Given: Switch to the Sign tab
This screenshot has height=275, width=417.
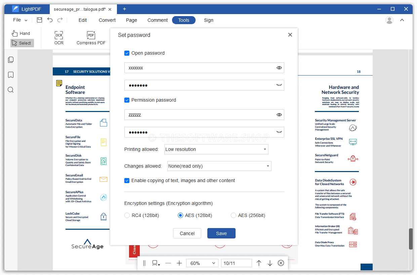Looking at the screenshot, I should coord(209,20).
